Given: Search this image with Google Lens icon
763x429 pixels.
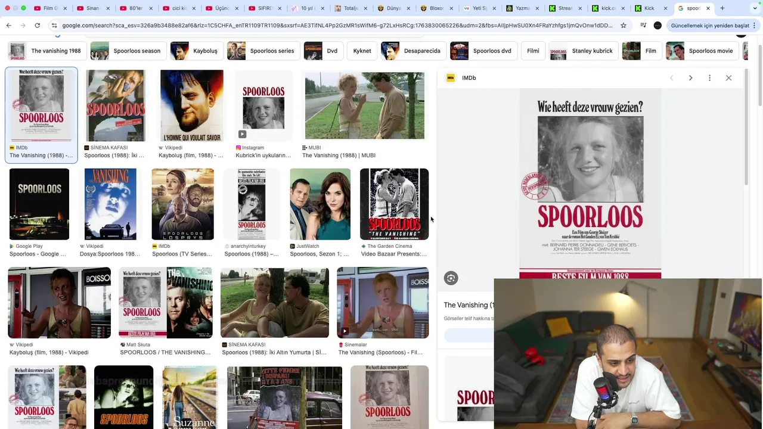Looking at the screenshot, I should pos(451,278).
